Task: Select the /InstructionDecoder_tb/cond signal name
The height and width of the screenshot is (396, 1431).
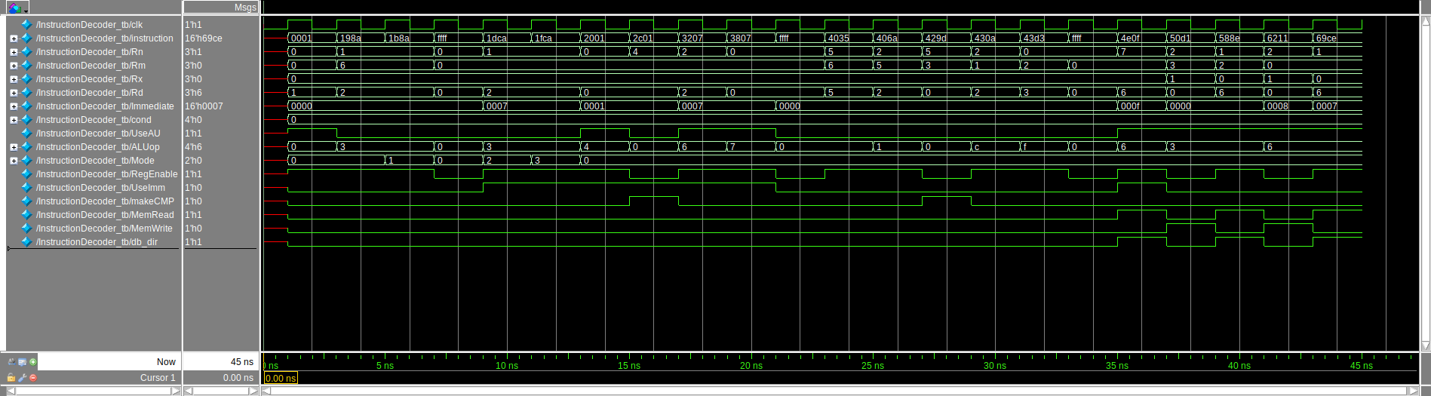Action: (x=94, y=120)
